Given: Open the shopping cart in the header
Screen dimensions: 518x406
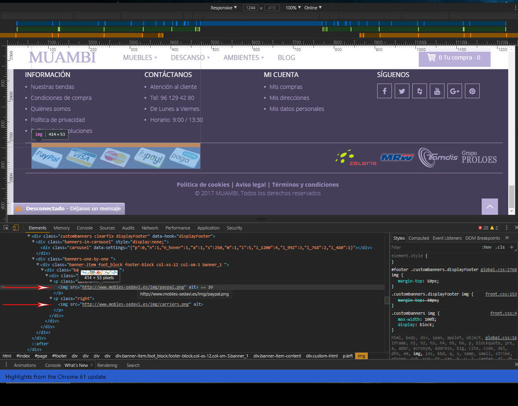Looking at the screenshot, I should (454, 57).
